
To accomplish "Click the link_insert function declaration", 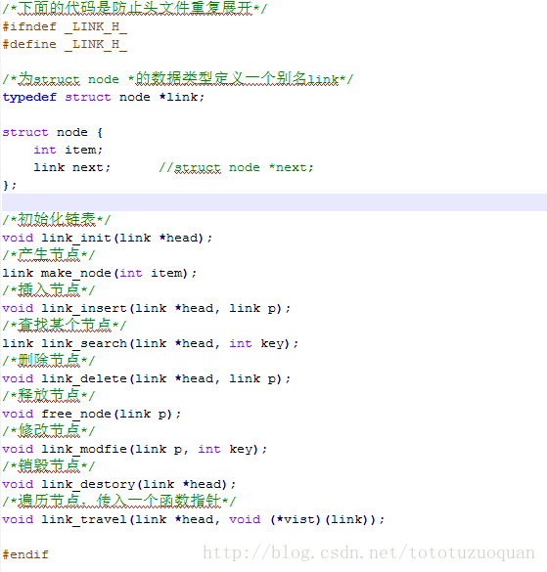I will click(x=147, y=309).
